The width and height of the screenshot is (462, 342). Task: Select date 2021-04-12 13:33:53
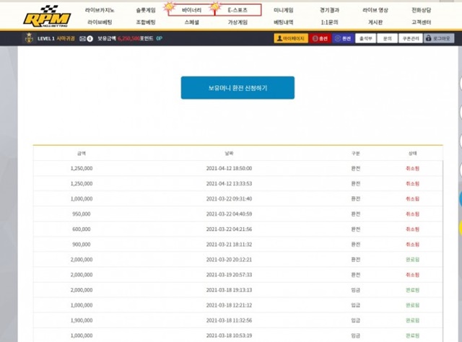(229, 183)
